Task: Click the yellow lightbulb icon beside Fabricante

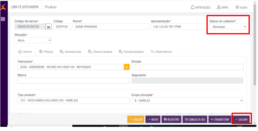Action: [126, 67]
